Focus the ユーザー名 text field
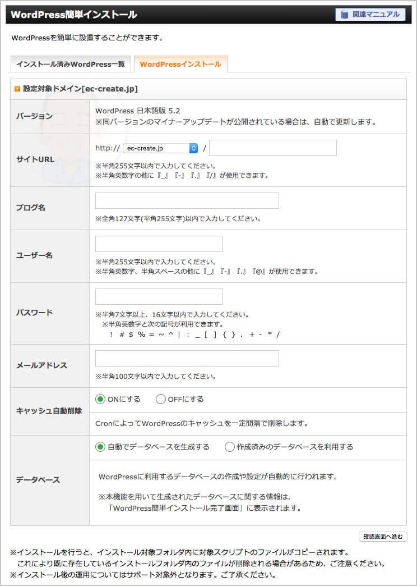 pyautogui.click(x=159, y=244)
